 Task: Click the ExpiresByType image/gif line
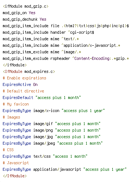point(51,124)
